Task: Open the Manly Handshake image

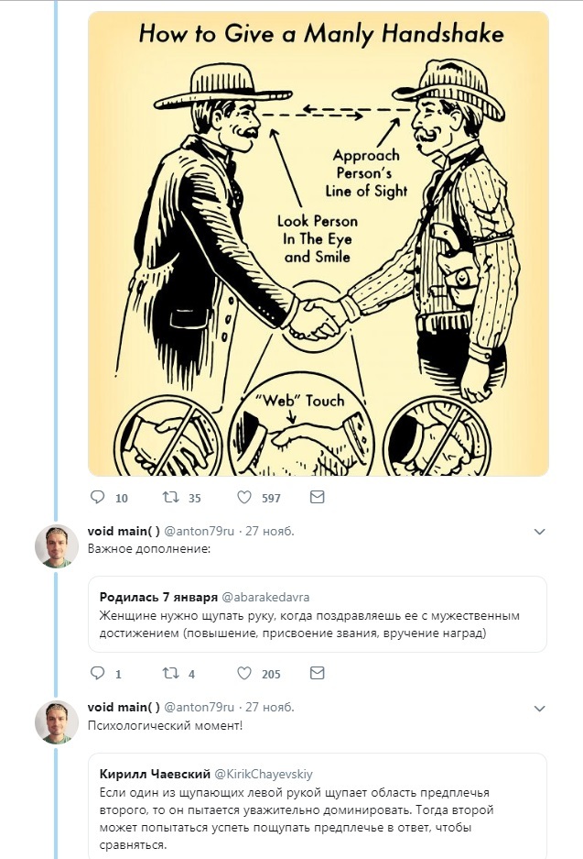Action: point(318,244)
